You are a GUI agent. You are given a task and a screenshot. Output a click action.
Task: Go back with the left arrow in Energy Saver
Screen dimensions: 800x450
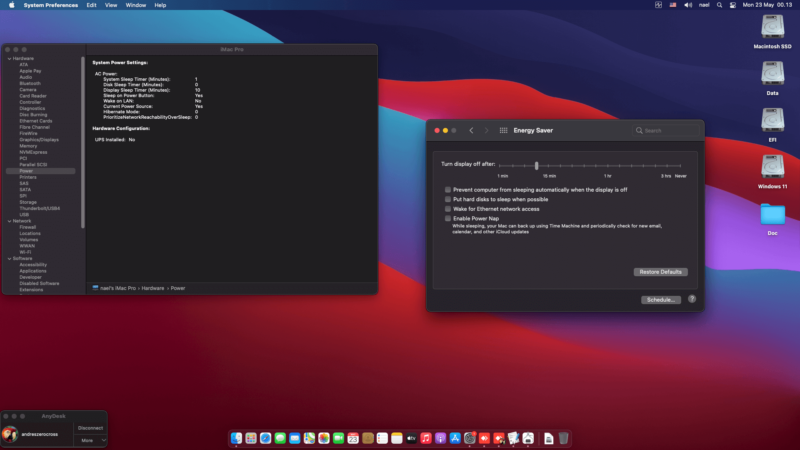point(471,130)
